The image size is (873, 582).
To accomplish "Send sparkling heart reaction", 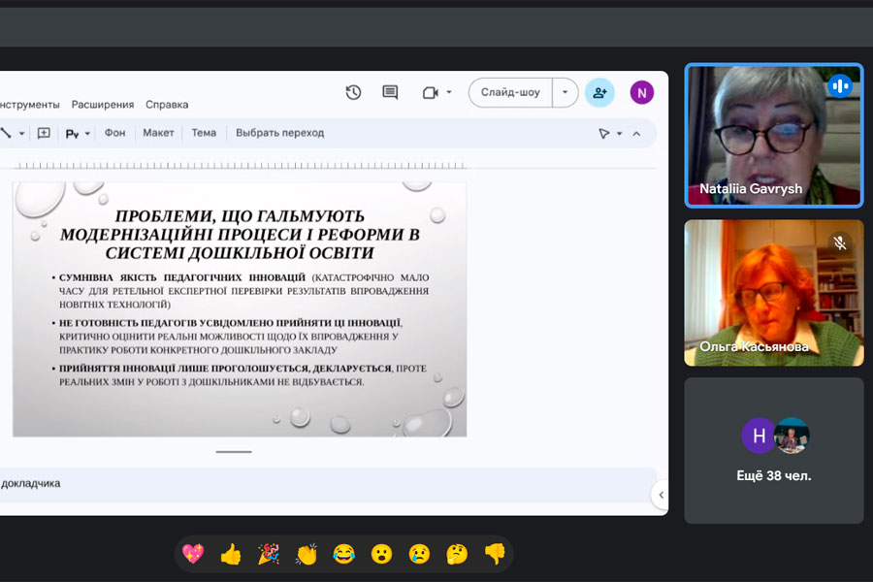I will coord(193,554).
